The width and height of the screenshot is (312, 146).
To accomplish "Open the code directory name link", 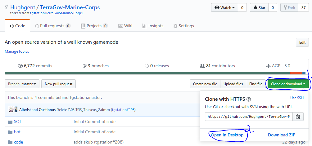I will click(19, 142).
